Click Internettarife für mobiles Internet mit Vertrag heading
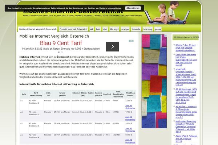The height and width of the screenshot is (145, 218). (x=57, y=84)
